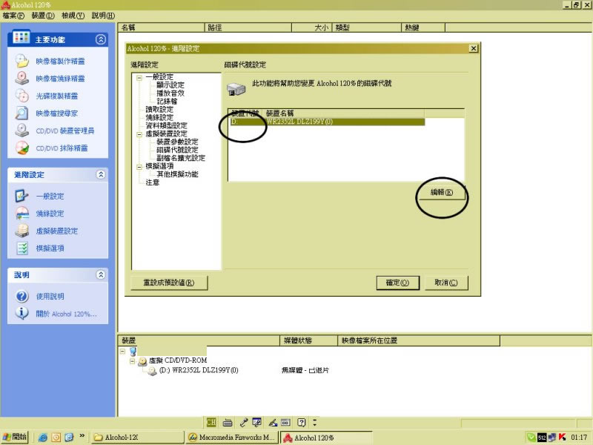This screenshot has width=593, height=445.
Task: Collapse the 虛擬裝置設定 tree node
Action: click(139, 134)
